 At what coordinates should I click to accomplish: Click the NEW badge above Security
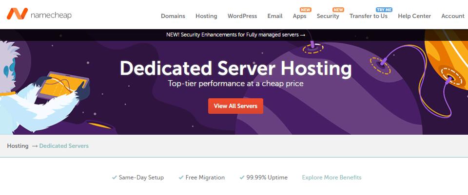tap(338, 10)
